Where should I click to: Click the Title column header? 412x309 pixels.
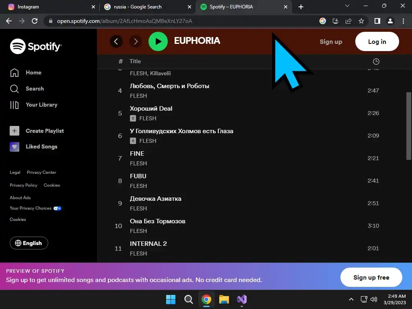(x=135, y=61)
